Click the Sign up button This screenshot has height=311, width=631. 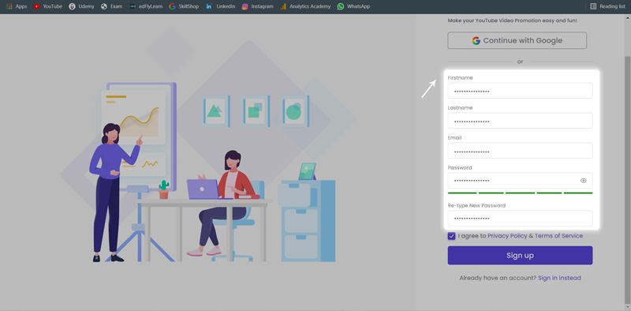point(520,256)
